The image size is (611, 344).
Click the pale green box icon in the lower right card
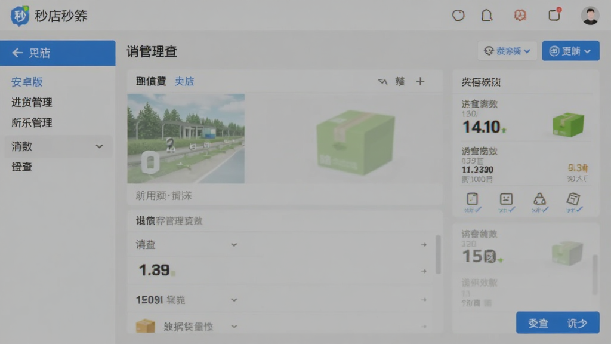tap(567, 253)
